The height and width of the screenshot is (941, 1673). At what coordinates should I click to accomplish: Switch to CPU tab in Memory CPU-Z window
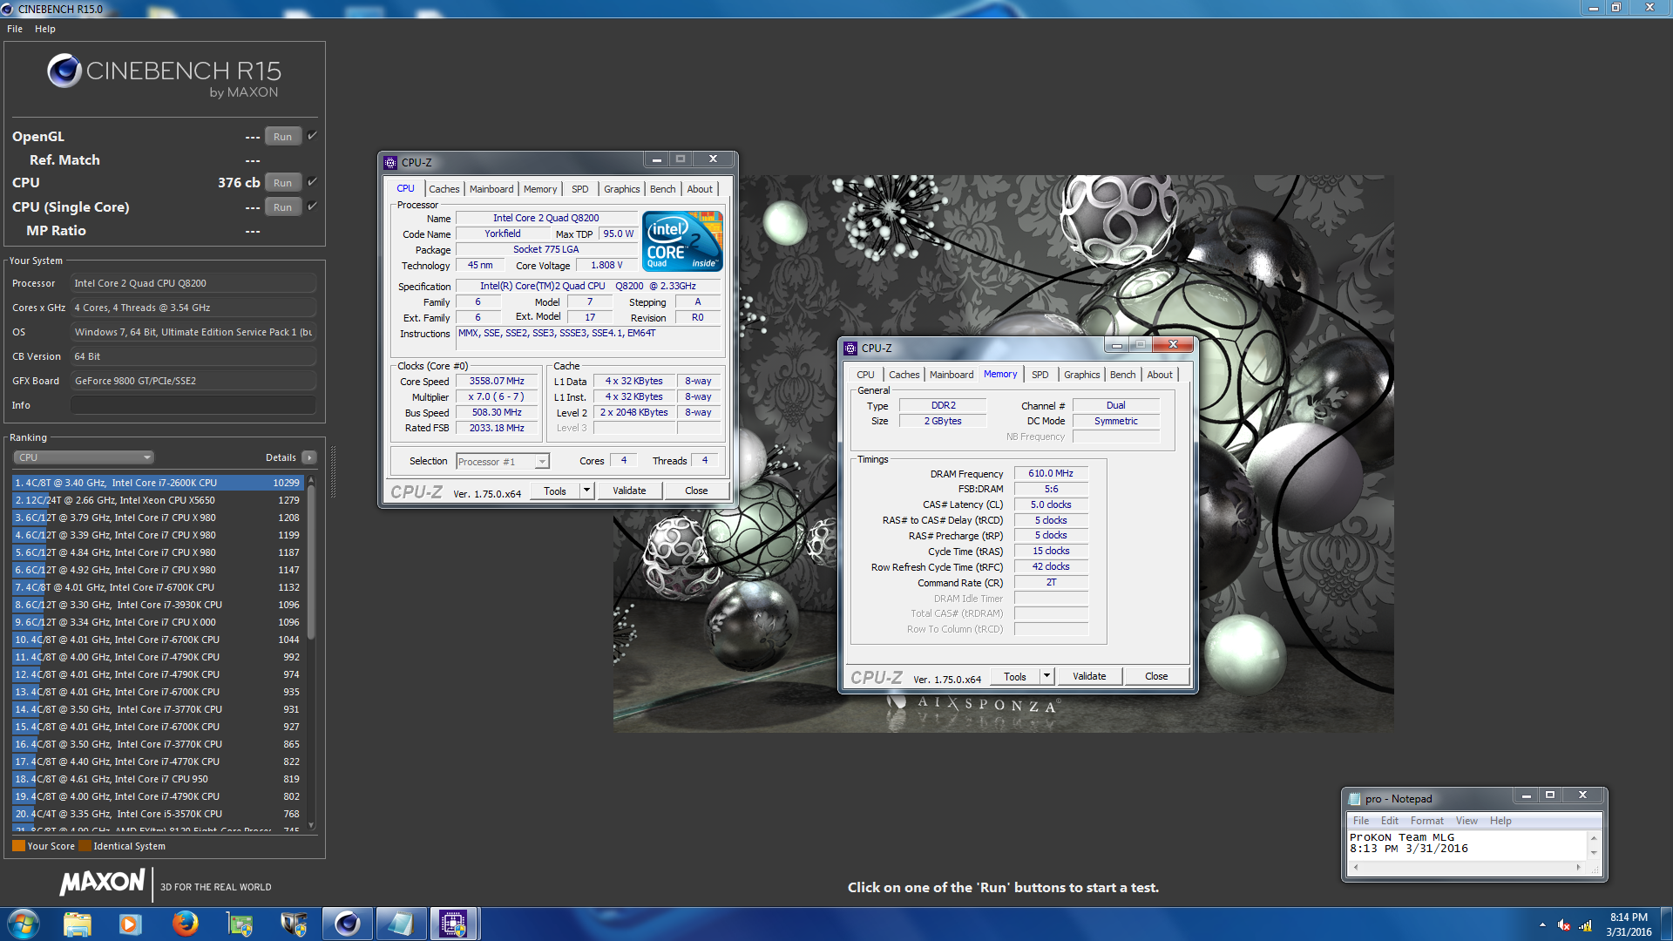(865, 375)
